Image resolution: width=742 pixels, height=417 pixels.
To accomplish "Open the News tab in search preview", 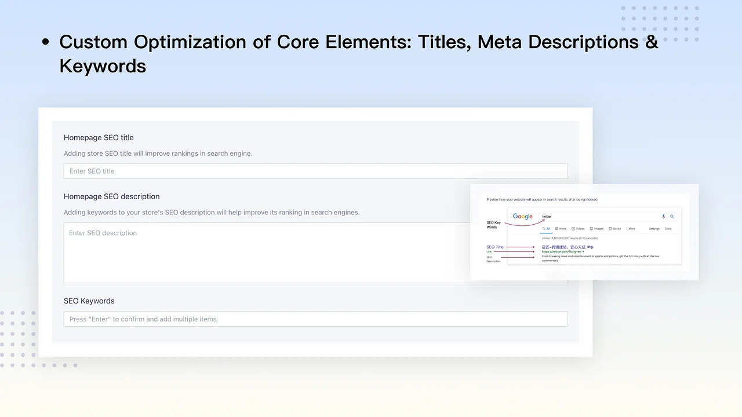I will [561, 229].
